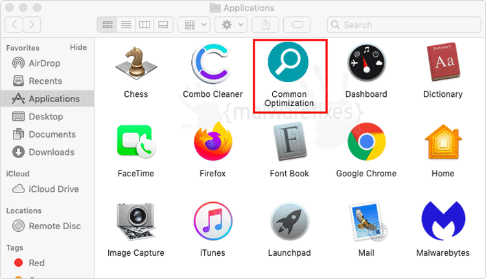Select the Launchpad rocket icon
The image size is (486, 279).
pos(290,222)
